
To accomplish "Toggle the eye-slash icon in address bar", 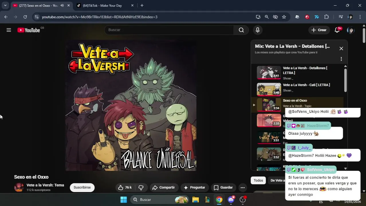I will (275, 17).
